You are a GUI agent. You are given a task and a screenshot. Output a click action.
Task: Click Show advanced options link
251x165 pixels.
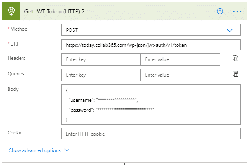(x=35, y=150)
